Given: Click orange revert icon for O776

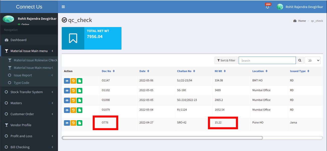Looking at the screenshot, I should click(x=73, y=123).
